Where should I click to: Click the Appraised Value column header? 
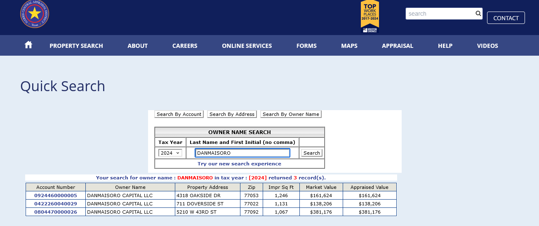[370, 187]
